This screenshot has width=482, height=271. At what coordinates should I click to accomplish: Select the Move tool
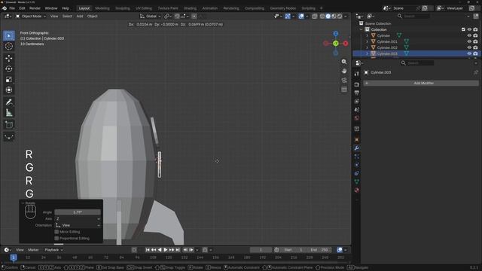(x=9, y=58)
